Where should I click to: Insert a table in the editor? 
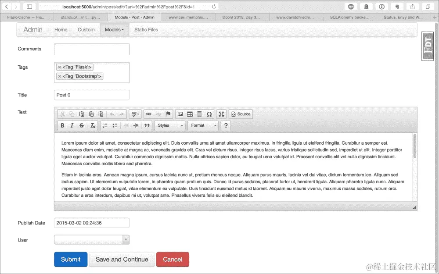(190, 114)
